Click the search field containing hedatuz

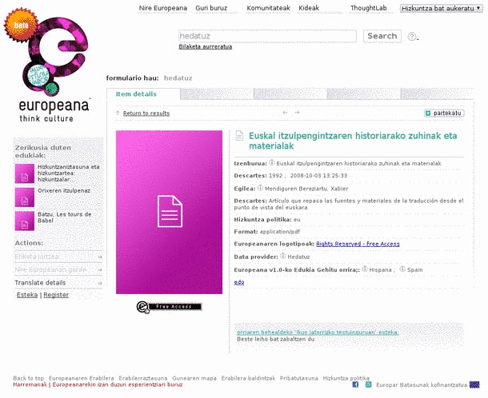pos(268,36)
